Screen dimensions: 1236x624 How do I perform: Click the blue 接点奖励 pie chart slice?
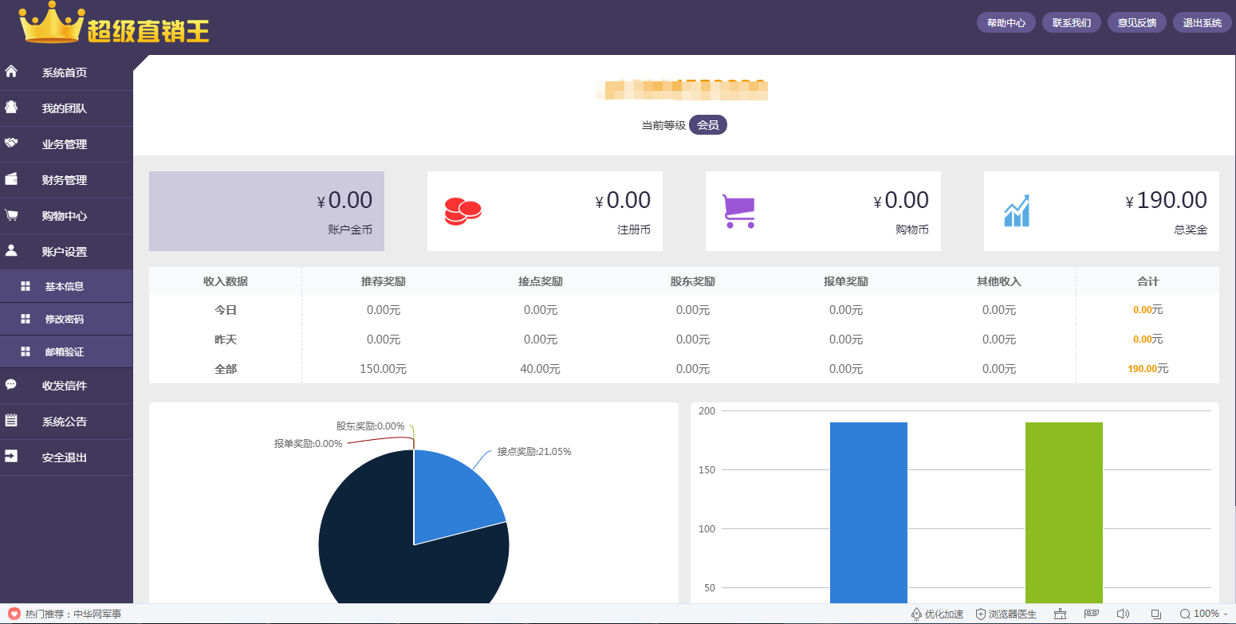coord(455,494)
